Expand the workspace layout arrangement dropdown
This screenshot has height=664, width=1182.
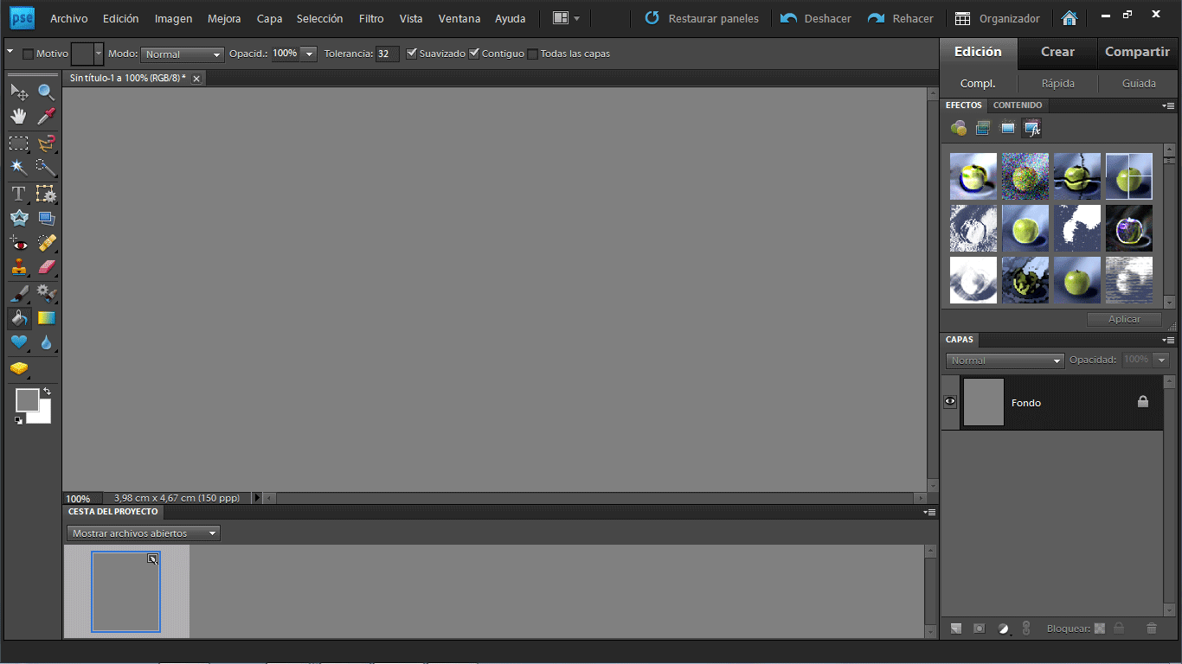[567, 18]
